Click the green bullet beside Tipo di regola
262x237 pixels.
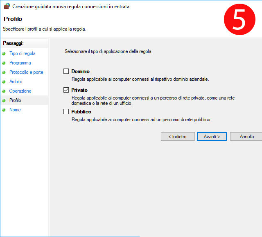(x=4, y=53)
